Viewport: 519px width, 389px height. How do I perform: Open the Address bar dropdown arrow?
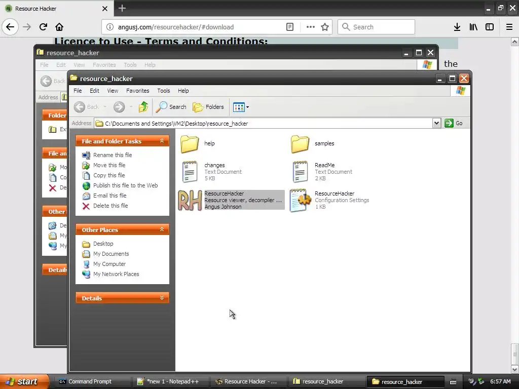coord(436,123)
